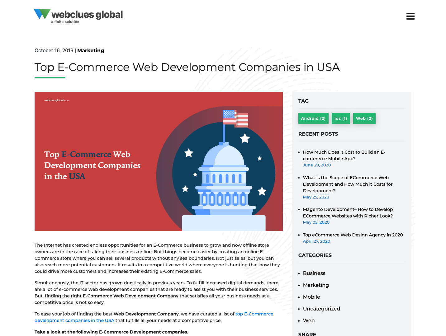Click the June 29, 2020 post date
Screen dimensions: 446x336
pos(317,165)
